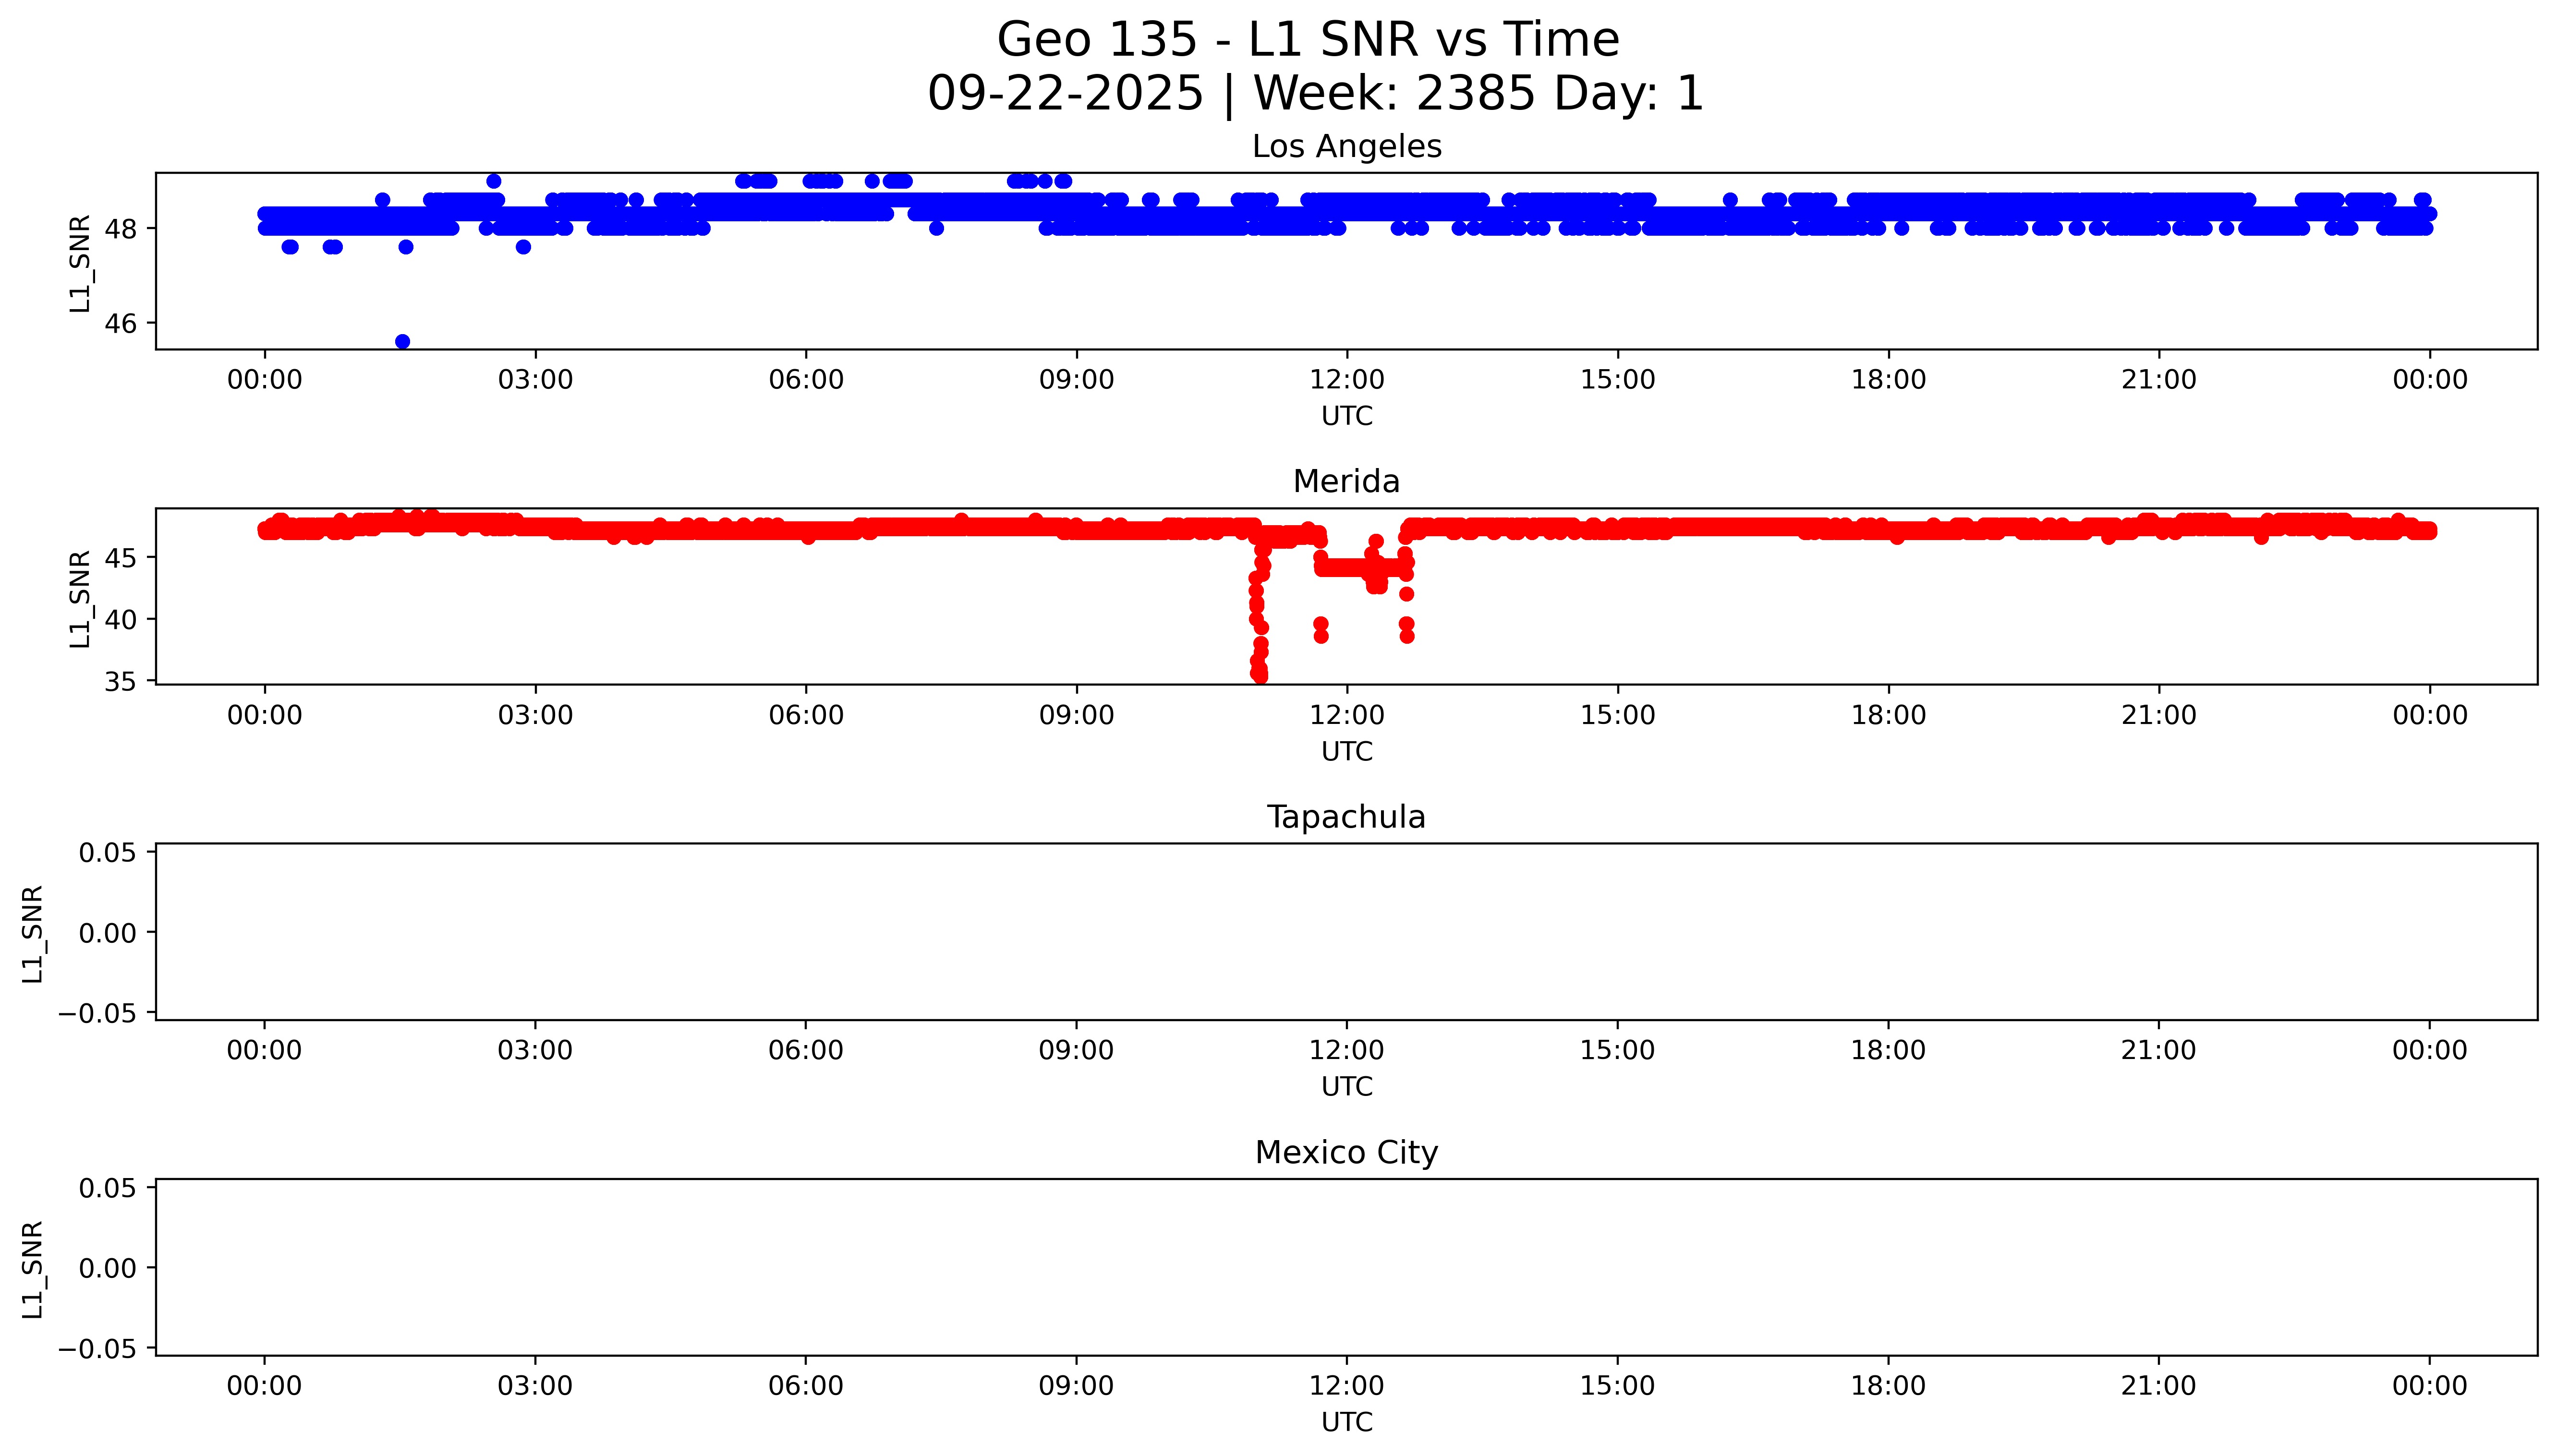This screenshot has width=2557, height=1456.
Task: Click the '18:00' tick label under Tapachula plot
Action: point(1888,1051)
